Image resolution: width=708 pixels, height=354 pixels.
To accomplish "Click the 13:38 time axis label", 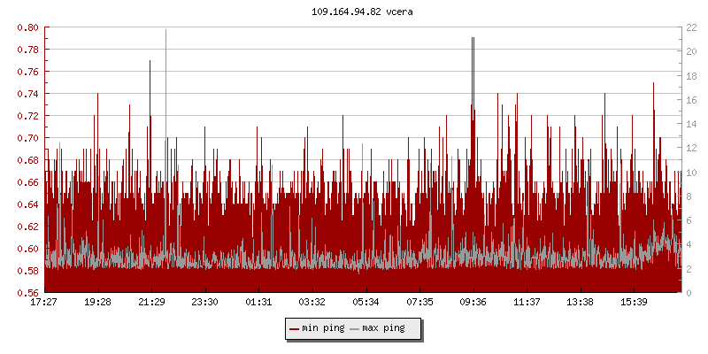I will 580,303.
